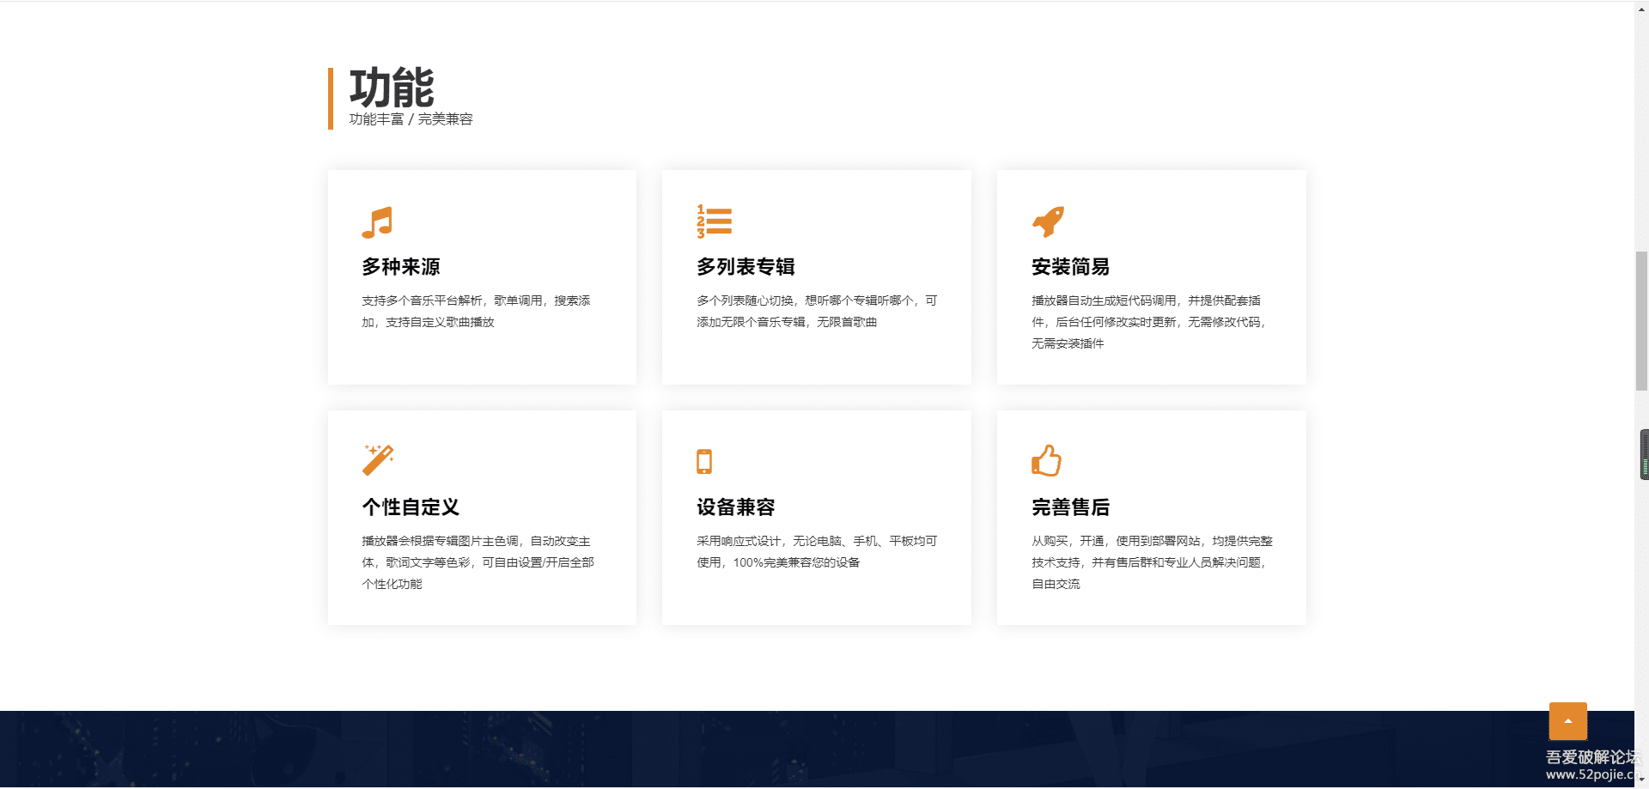Select the 多列表专辑 card title
The height and width of the screenshot is (789, 1649).
[745, 267]
